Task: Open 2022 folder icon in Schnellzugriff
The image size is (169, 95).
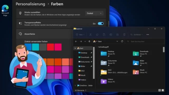Action: tap(104, 72)
